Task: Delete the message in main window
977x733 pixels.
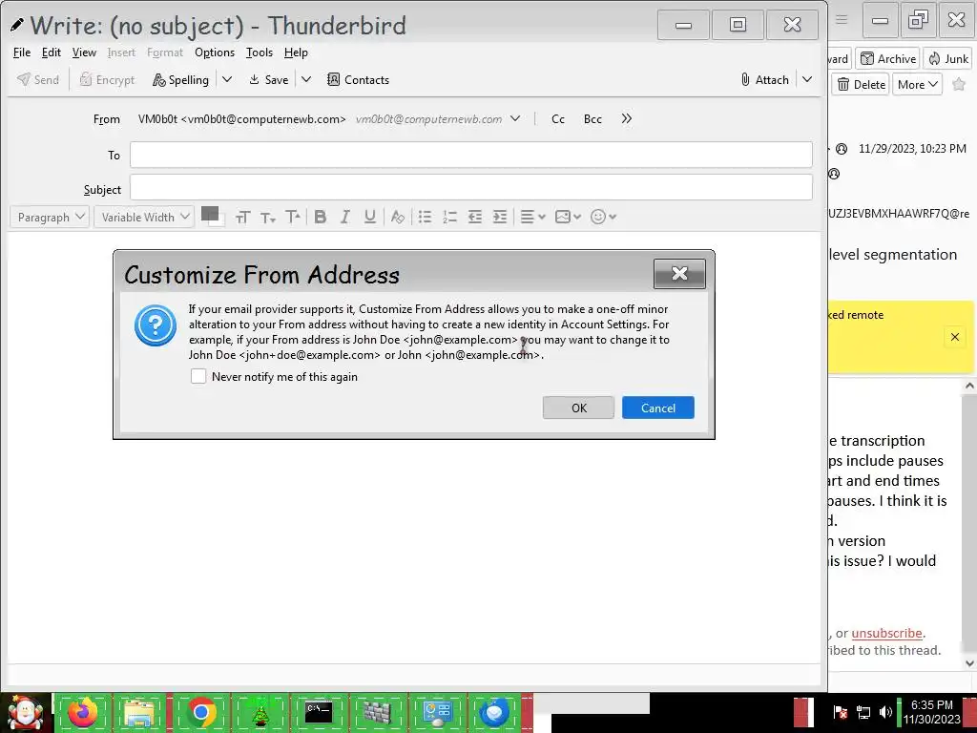Action: pyautogui.click(x=862, y=84)
